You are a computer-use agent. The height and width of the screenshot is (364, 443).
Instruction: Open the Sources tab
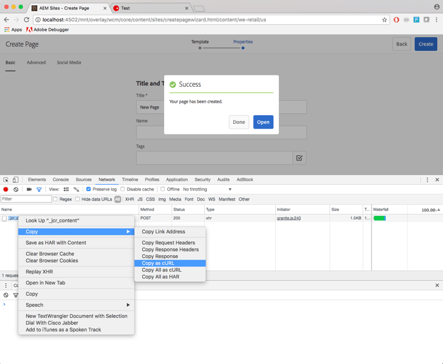click(x=84, y=180)
